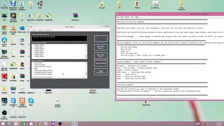Open the green Store taskbar icon

pyautogui.click(x=24, y=124)
